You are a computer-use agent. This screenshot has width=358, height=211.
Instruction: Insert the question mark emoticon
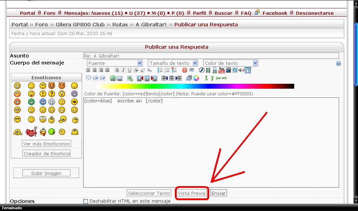[x=51, y=94]
